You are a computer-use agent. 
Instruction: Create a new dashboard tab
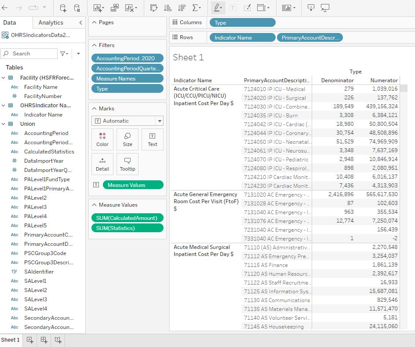(44, 340)
